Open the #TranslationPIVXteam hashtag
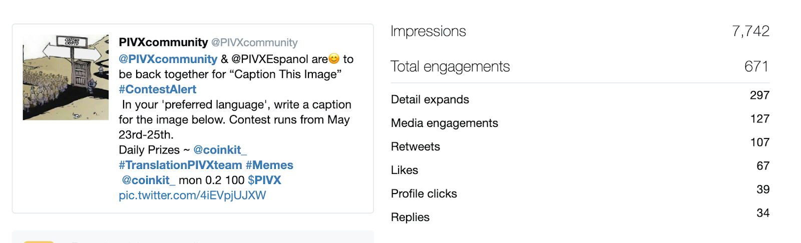This screenshot has height=243, width=801. [x=180, y=165]
